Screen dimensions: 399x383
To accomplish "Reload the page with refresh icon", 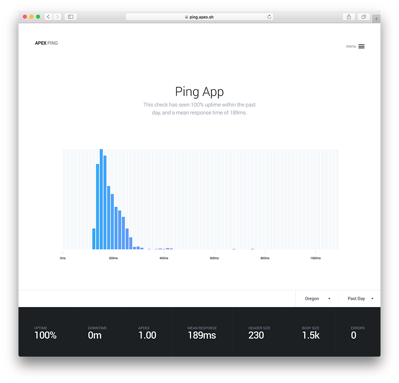I will click(269, 17).
